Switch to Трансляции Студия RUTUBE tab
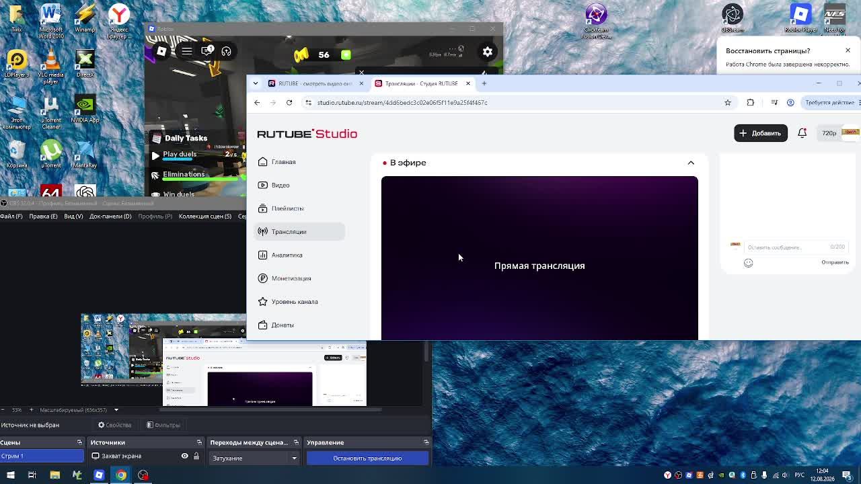 [422, 83]
